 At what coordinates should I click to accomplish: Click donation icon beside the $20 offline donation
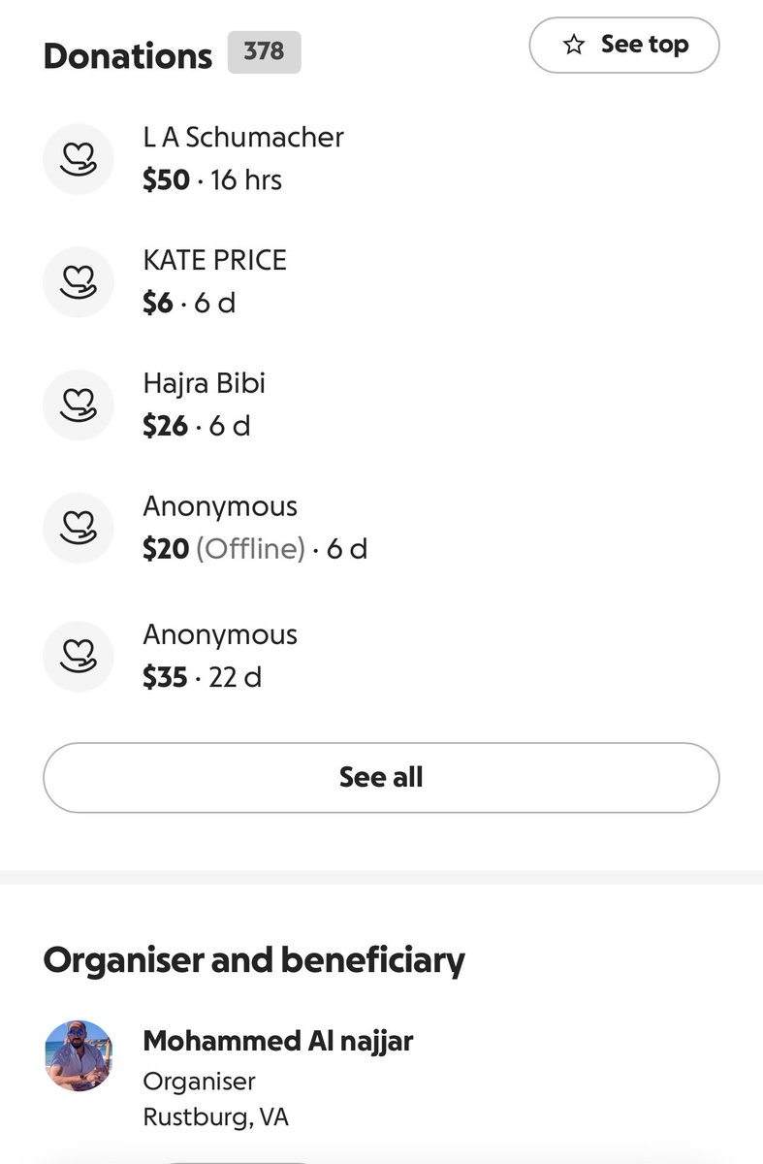pos(79,528)
